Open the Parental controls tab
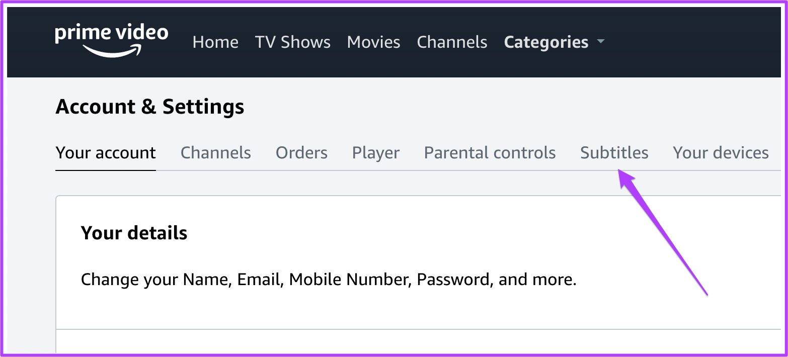 pos(490,152)
